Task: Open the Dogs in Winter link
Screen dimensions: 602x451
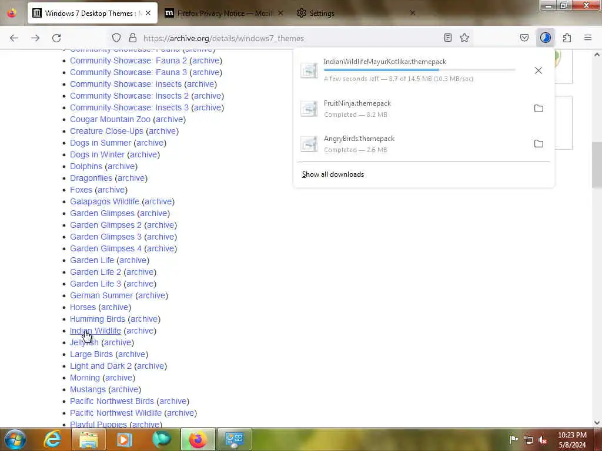Action: pyautogui.click(x=97, y=154)
